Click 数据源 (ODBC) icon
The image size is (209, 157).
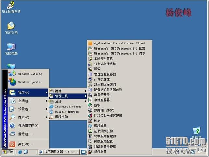pos(90,110)
